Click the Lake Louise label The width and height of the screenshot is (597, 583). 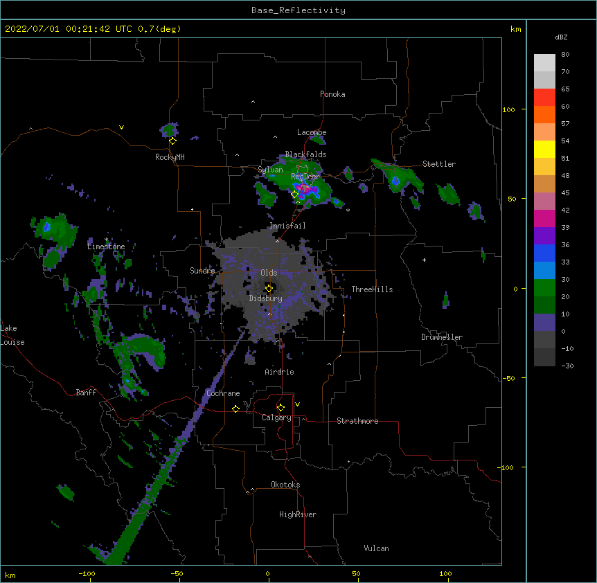[12, 335]
